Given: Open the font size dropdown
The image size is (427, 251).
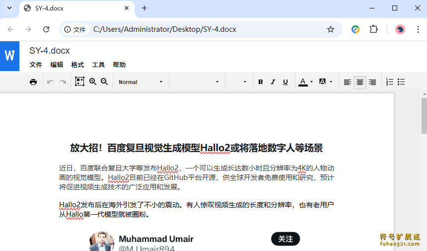Looking at the screenshot, I should (x=239, y=82).
